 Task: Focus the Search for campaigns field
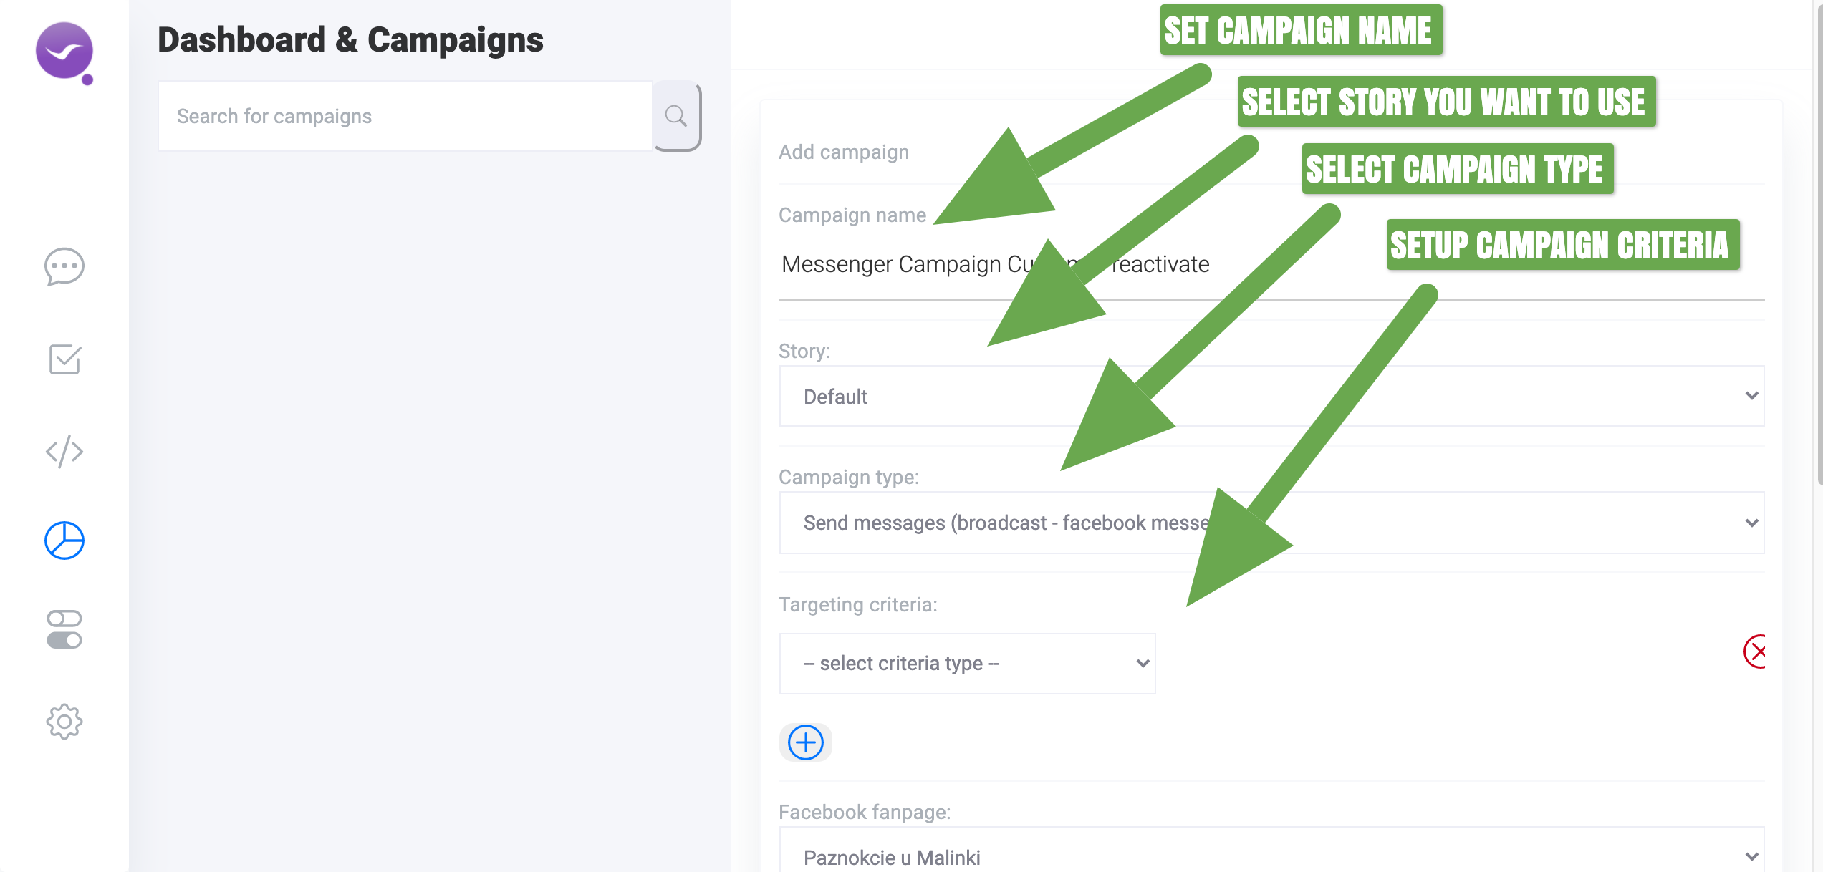click(x=405, y=116)
